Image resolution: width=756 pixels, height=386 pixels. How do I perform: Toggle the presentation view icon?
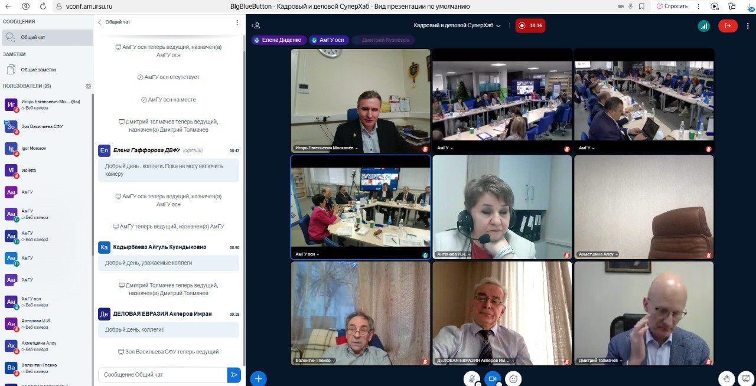coord(747,378)
